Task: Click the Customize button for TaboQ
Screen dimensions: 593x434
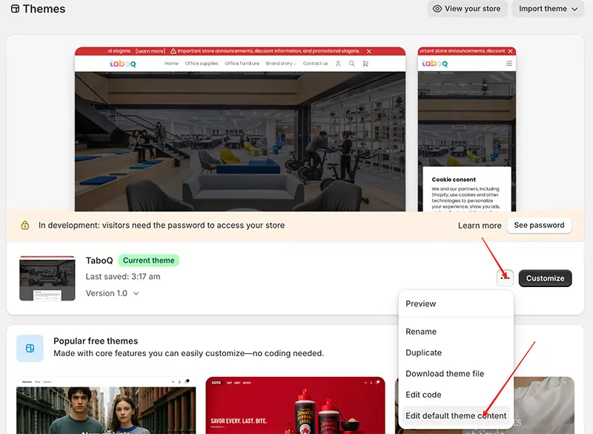Action: [545, 278]
